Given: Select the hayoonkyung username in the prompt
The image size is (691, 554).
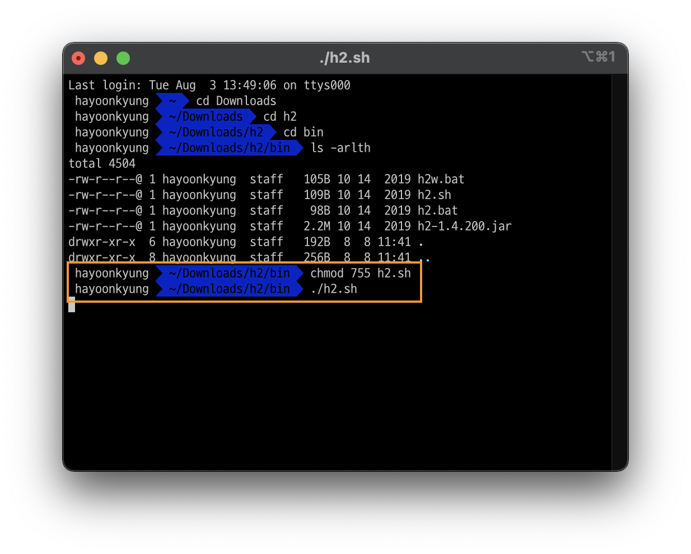Looking at the screenshot, I should tap(111, 101).
